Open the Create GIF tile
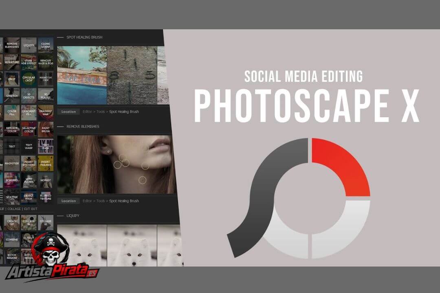The image size is (440, 293). pyautogui.click(x=12, y=223)
